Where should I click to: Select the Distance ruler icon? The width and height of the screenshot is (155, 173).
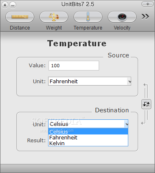tap(20, 17)
